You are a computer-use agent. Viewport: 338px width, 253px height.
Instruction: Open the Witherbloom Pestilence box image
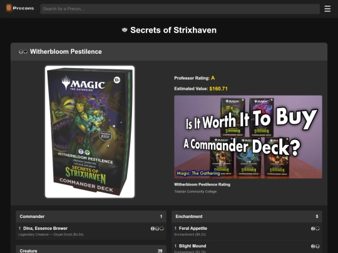pos(90,132)
